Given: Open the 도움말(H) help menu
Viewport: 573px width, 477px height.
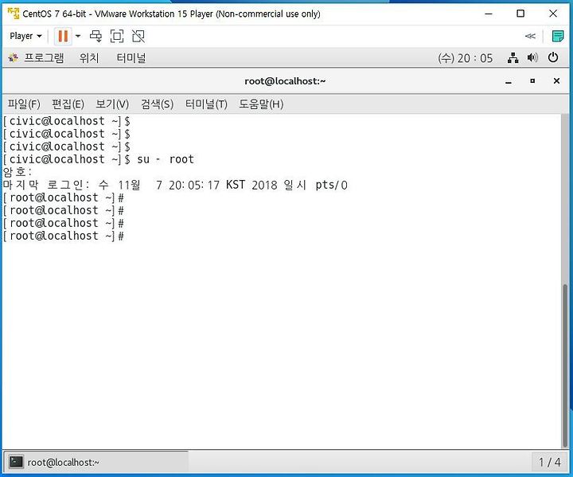Looking at the screenshot, I should 261,104.
